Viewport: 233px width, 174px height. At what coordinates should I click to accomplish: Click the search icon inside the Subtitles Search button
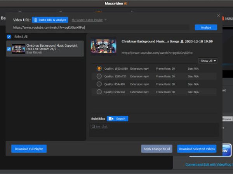[111, 119]
